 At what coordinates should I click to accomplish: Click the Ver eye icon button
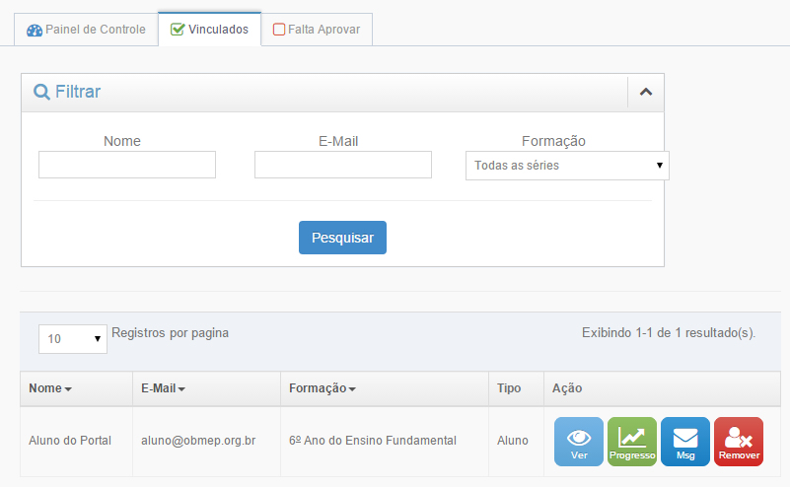point(579,441)
